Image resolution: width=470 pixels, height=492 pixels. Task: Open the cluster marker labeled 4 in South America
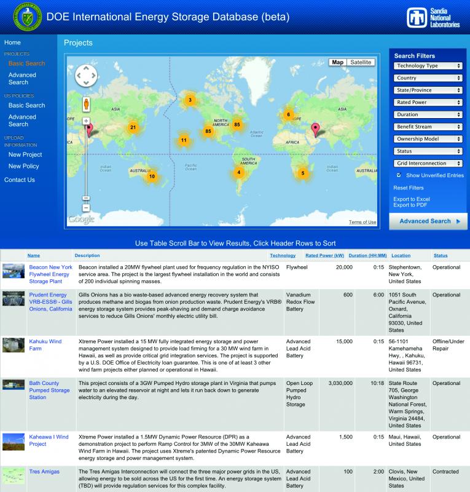239,172
